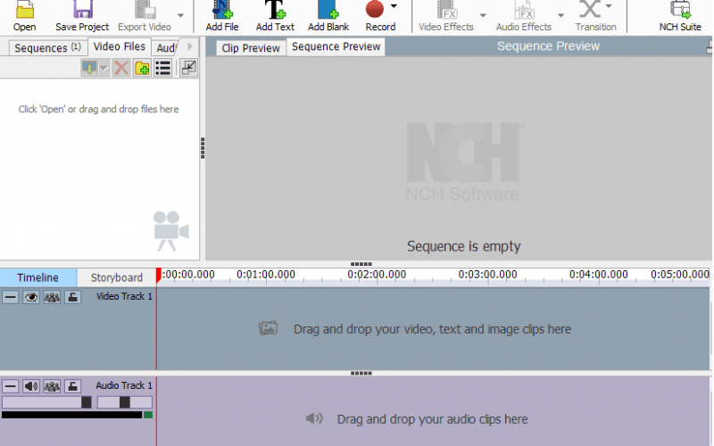
Task: Click the Audio Track 1 level meter
Action: 77,415
